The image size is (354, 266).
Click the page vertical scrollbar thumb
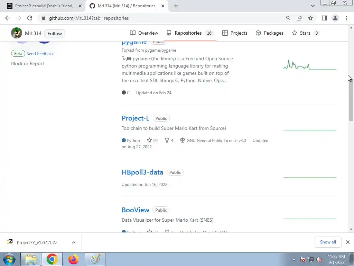tap(351, 98)
